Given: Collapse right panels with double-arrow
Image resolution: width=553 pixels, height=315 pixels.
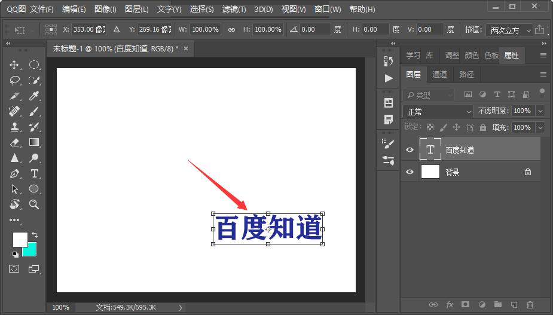Looking at the screenshot, I should tap(544, 44).
